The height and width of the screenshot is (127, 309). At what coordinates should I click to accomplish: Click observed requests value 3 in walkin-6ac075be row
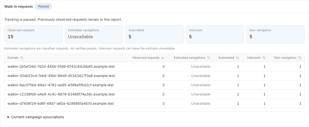click(x=164, y=85)
